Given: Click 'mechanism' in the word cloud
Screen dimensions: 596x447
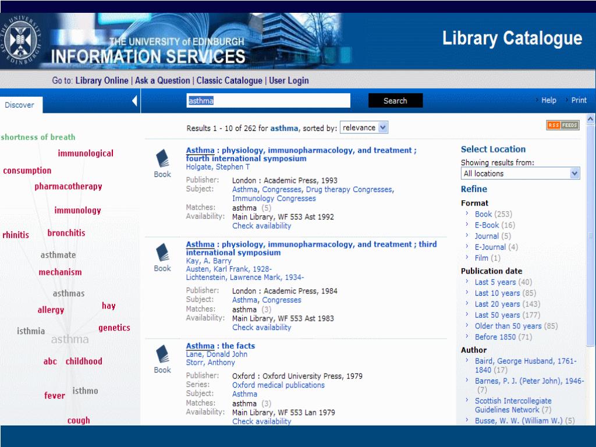Looking at the screenshot, I should click(x=60, y=272).
